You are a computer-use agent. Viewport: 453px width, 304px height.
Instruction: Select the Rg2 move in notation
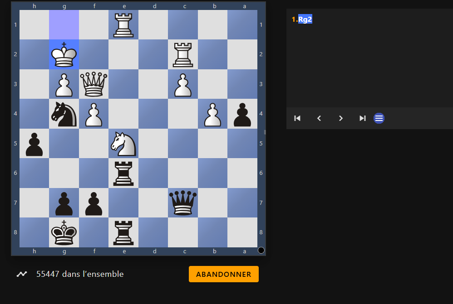pyautogui.click(x=305, y=19)
